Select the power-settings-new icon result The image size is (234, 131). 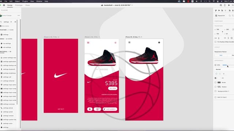pyautogui.click(x=8, y=58)
